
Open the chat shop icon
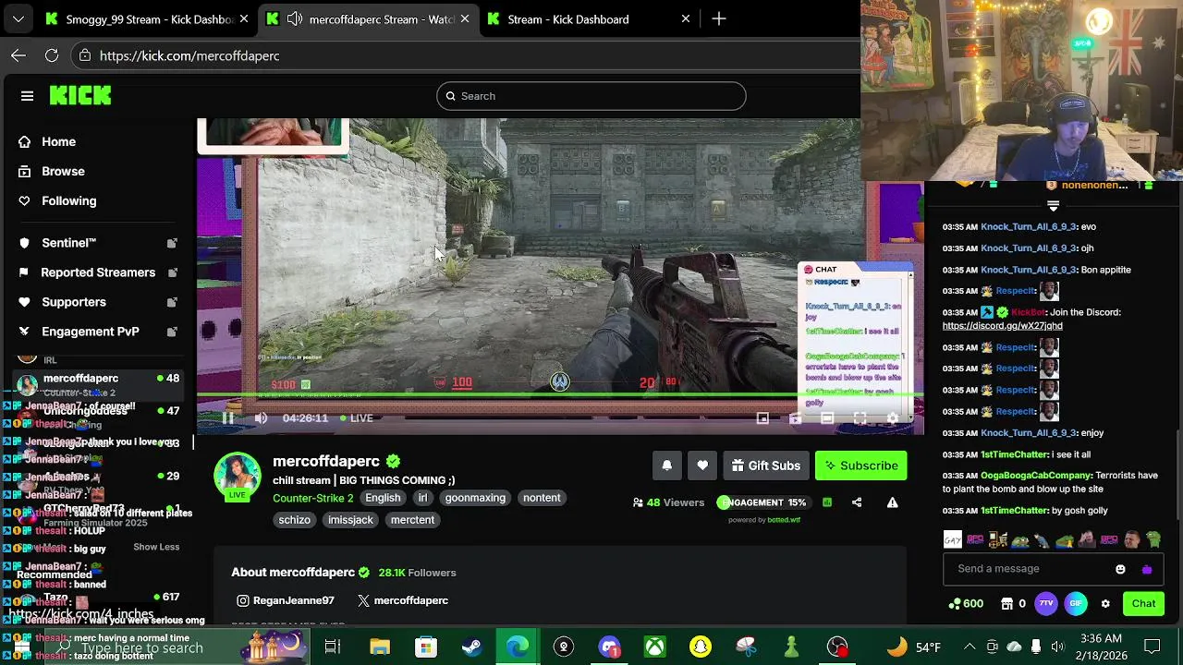[x=1006, y=604]
